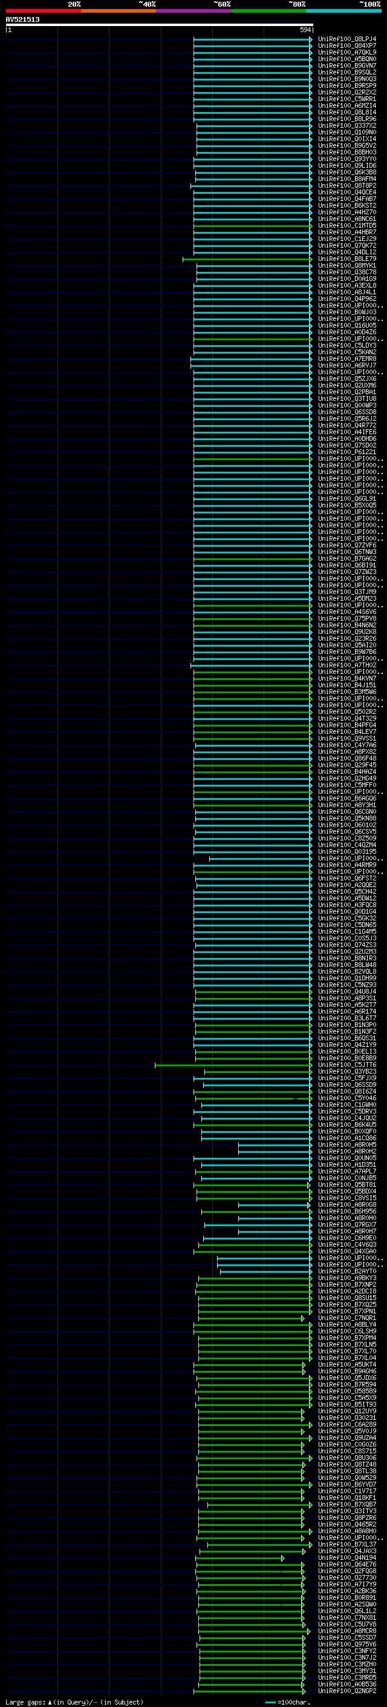Click the UniRef100_C5Y046 label
387x1707 pixels.
tap(347, 1097)
